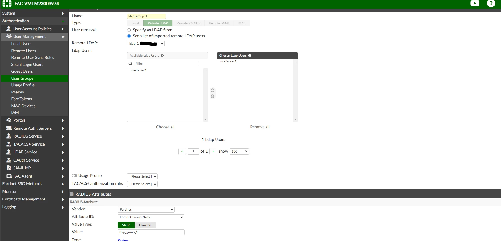
Task: Click the search magnifier beside Filter
Action: tap(130, 63)
